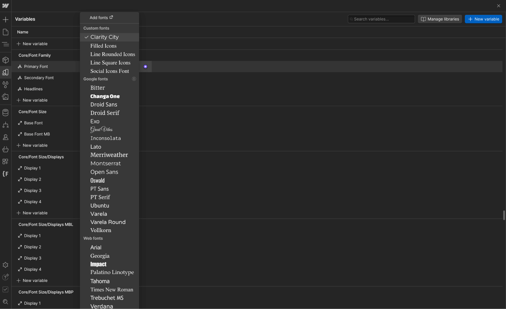
Task: Pick Times New Roman font
Action: [x=109, y=290]
